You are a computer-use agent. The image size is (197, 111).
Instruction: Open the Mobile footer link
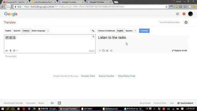(x=41, y=103)
